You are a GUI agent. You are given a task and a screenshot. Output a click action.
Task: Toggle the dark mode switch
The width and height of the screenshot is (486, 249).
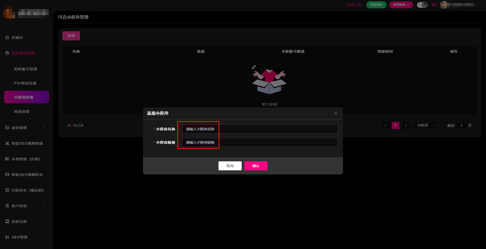pos(422,5)
